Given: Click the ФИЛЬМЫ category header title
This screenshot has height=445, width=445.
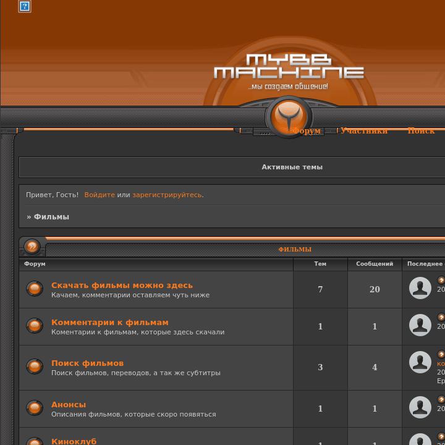Looking at the screenshot, I should [295, 250].
